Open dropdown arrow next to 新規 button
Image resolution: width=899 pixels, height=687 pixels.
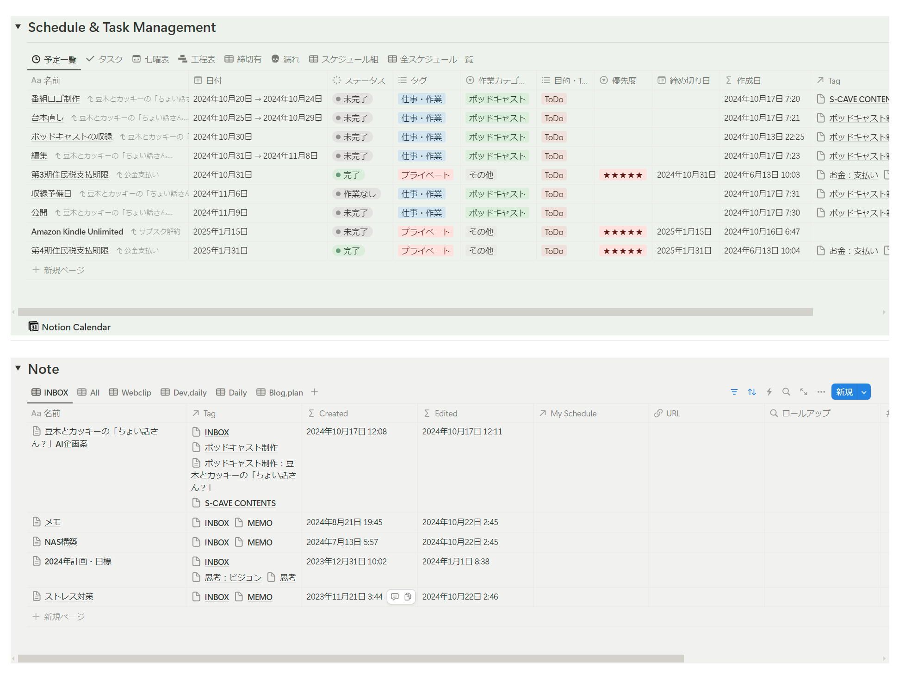point(863,392)
